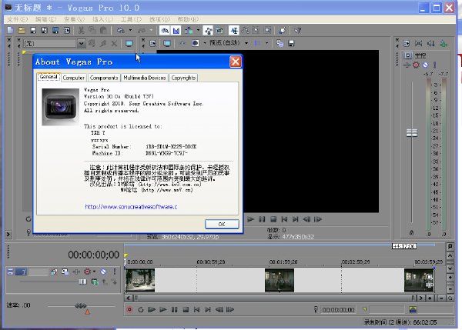Click the master volume fader handle
462x330 pixels.
point(412,133)
